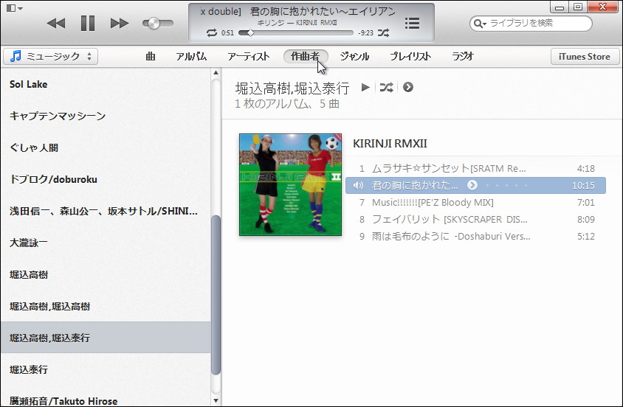Select composer 浅田信一、森山公一、坂本サトル

tap(106, 211)
